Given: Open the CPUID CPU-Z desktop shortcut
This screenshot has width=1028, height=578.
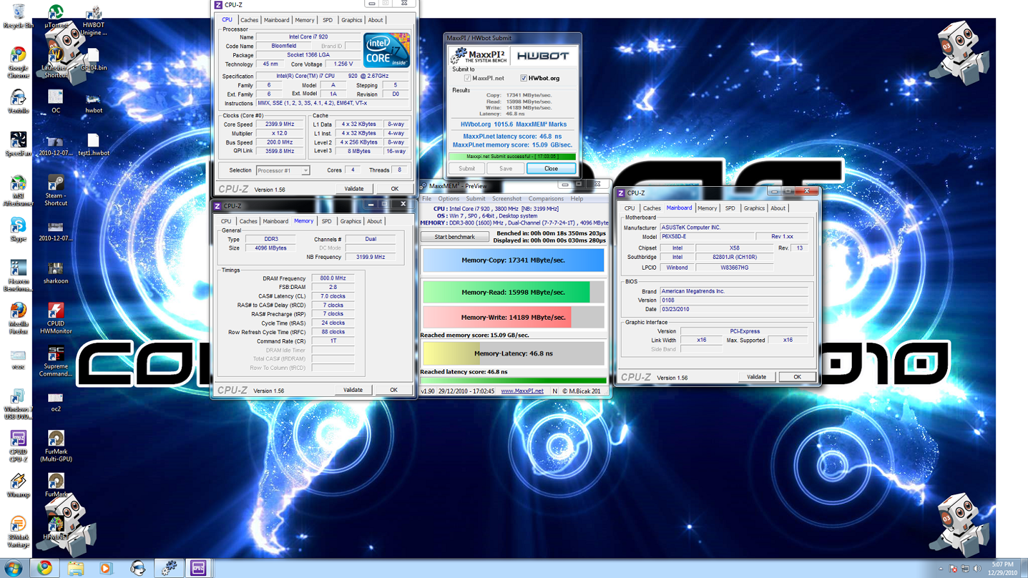Looking at the screenshot, I should [x=18, y=446].
